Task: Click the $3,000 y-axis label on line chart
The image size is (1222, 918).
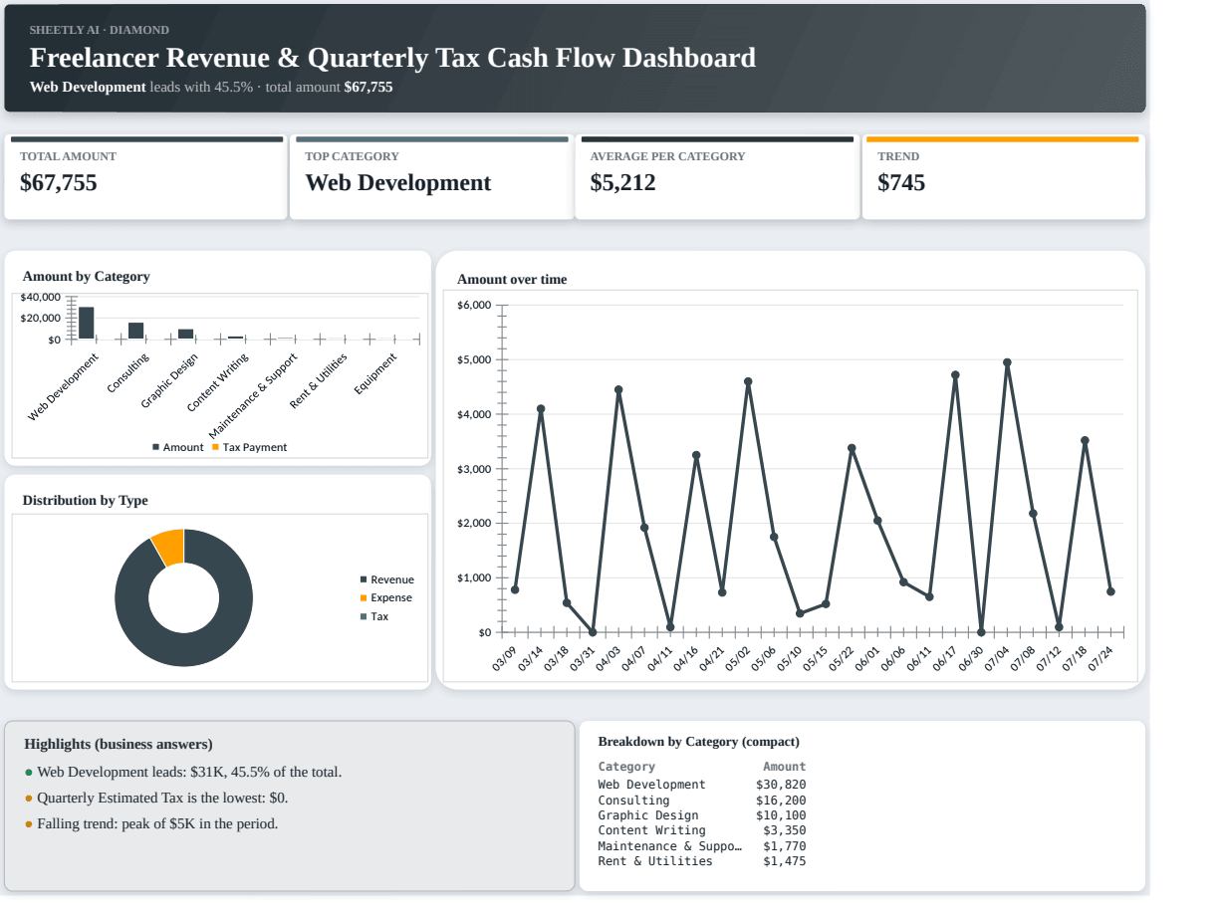Action: tap(474, 468)
